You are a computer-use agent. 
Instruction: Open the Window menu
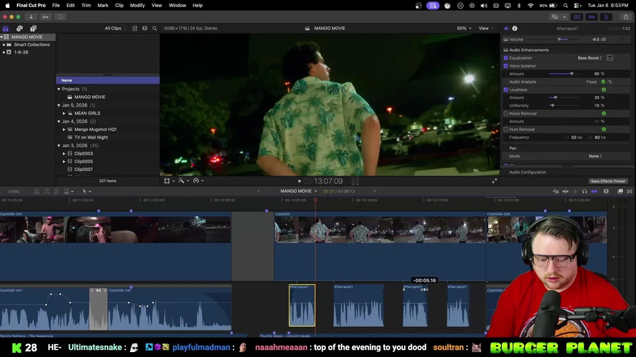pos(177,5)
